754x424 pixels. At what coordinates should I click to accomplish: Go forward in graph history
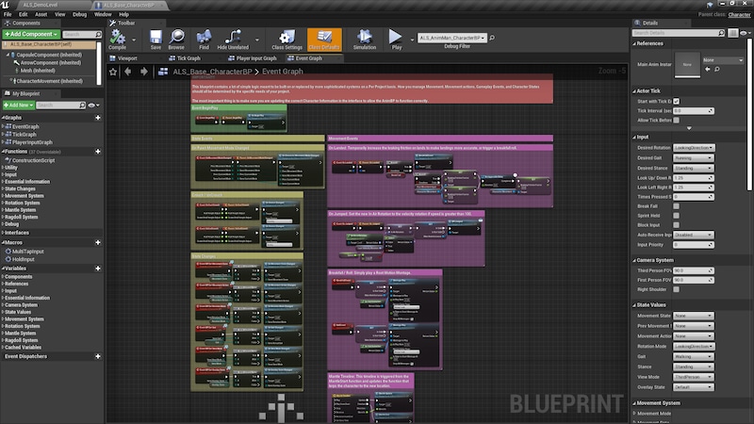pyautogui.click(x=144, y=72)
